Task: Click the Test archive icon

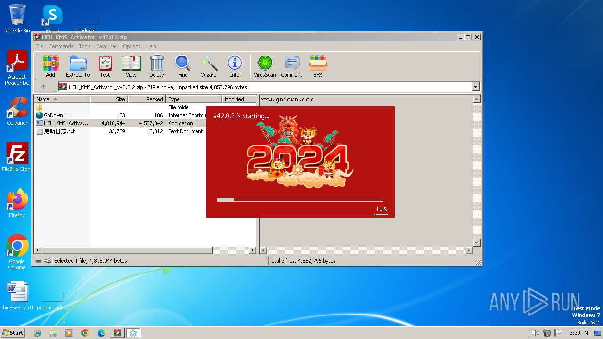Action: pos(105,66)
